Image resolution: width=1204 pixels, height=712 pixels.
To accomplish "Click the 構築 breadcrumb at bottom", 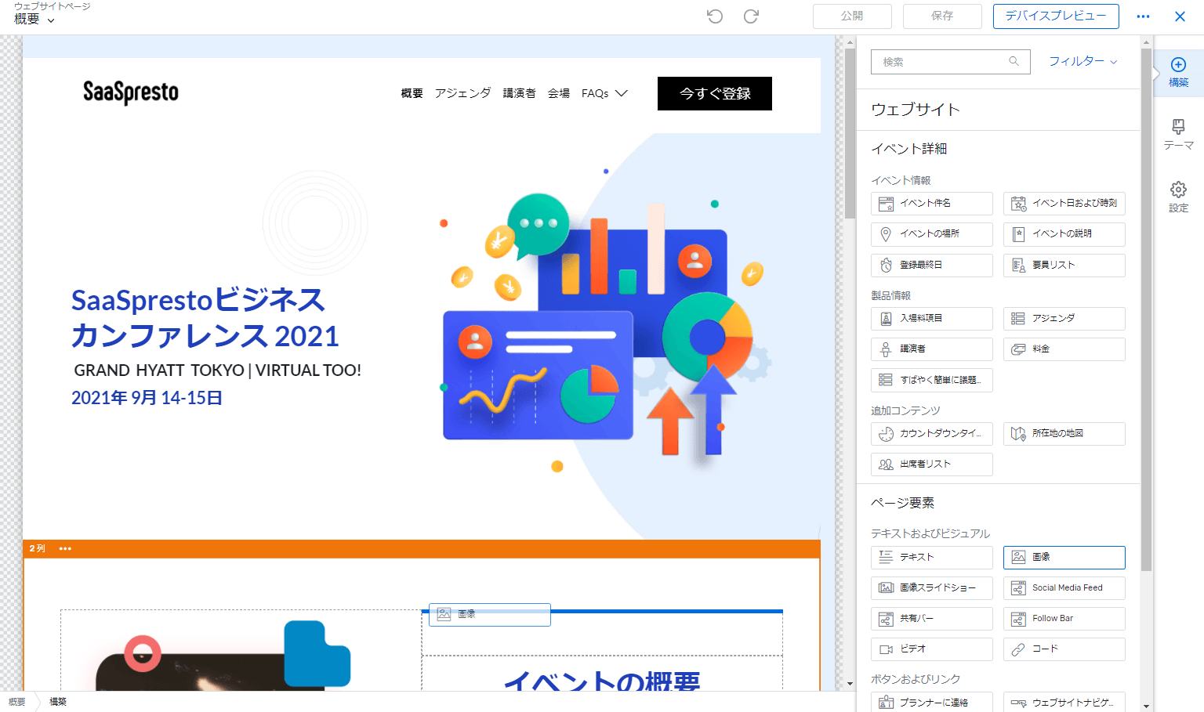I will click(58, 702).
